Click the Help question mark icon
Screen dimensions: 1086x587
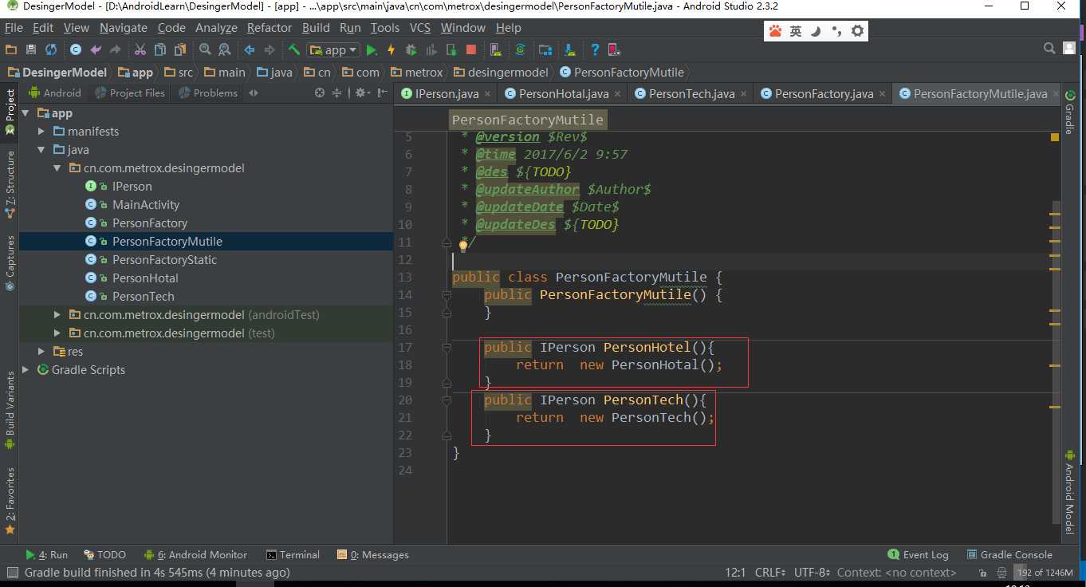pyautogui.click(x=595, y=49)
